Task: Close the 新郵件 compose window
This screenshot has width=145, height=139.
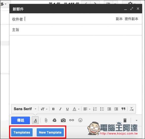Action: [138, 9]
